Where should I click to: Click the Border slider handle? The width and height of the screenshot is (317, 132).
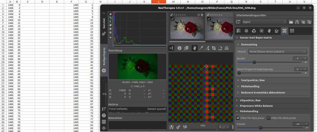pos(254,62)
